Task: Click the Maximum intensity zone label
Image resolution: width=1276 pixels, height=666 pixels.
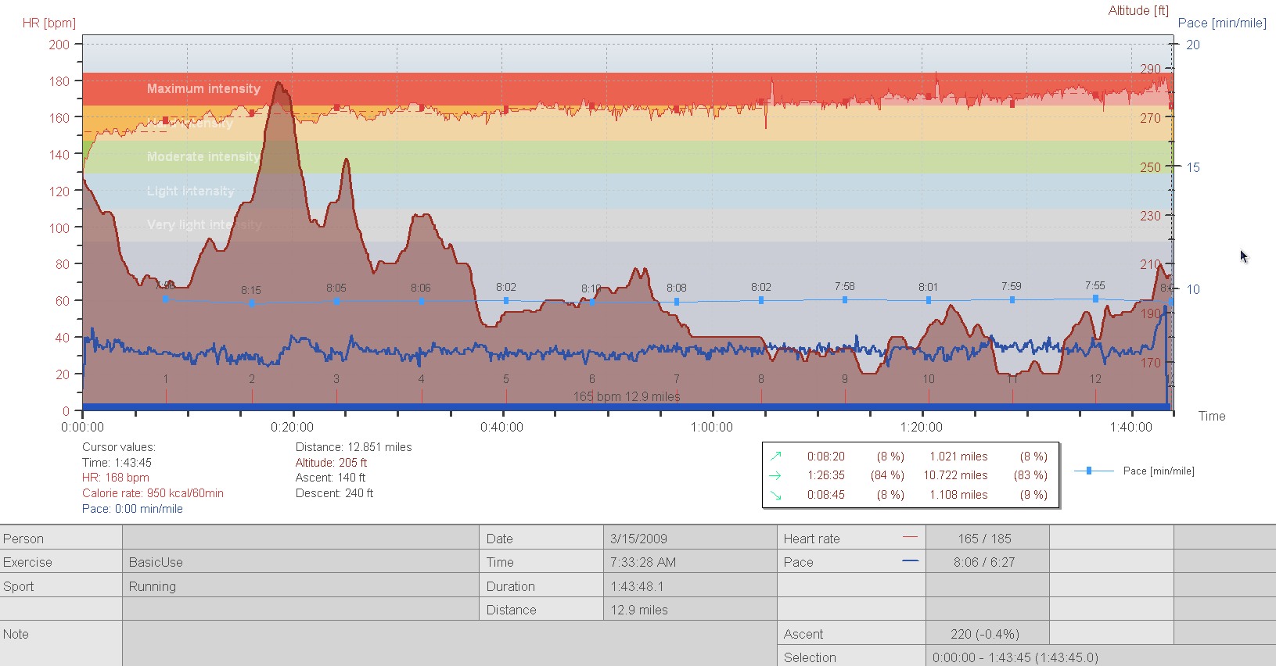Action: [x=203, y=88]
